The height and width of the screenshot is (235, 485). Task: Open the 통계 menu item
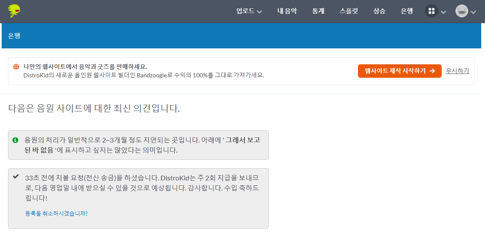(318, 11)
